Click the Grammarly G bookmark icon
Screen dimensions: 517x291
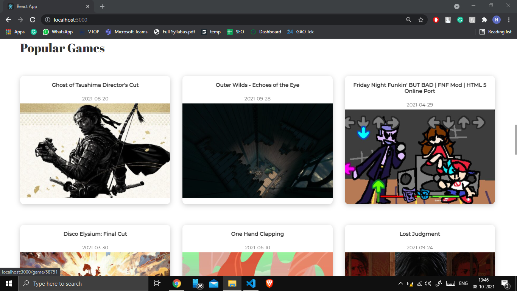click(34, 32)
